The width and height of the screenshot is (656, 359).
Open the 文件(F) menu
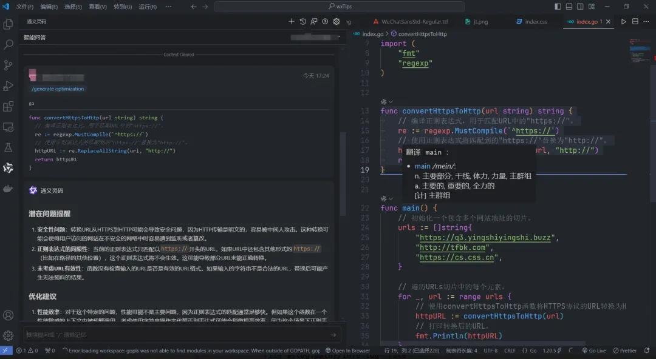coord(25,7)
